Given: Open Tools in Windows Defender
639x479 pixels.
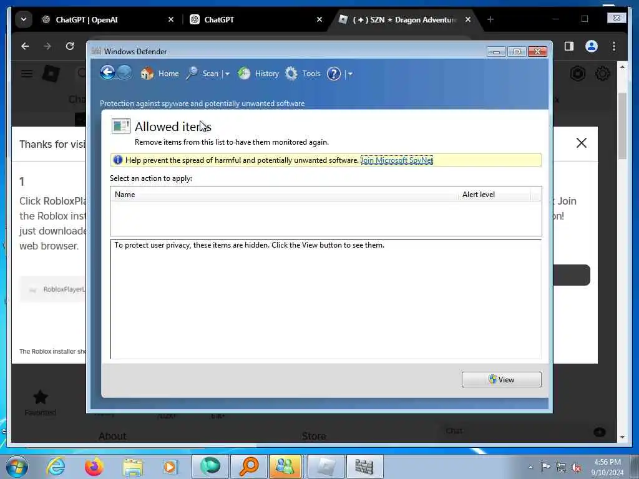Looking at the screenshot, I should (x=303, y=74).
